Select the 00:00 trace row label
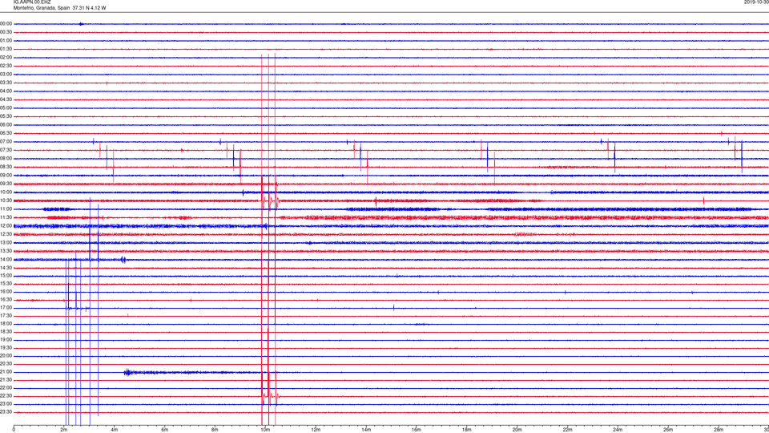 click(x=6, y=23)
